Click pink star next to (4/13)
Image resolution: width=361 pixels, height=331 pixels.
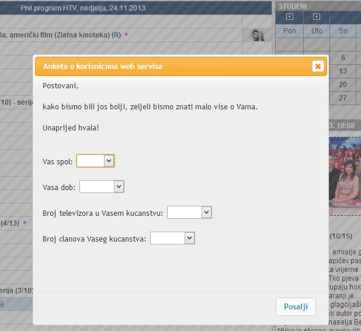coord(25,223)
